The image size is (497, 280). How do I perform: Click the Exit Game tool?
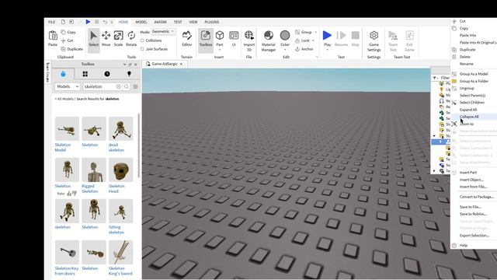click(409, 40)
